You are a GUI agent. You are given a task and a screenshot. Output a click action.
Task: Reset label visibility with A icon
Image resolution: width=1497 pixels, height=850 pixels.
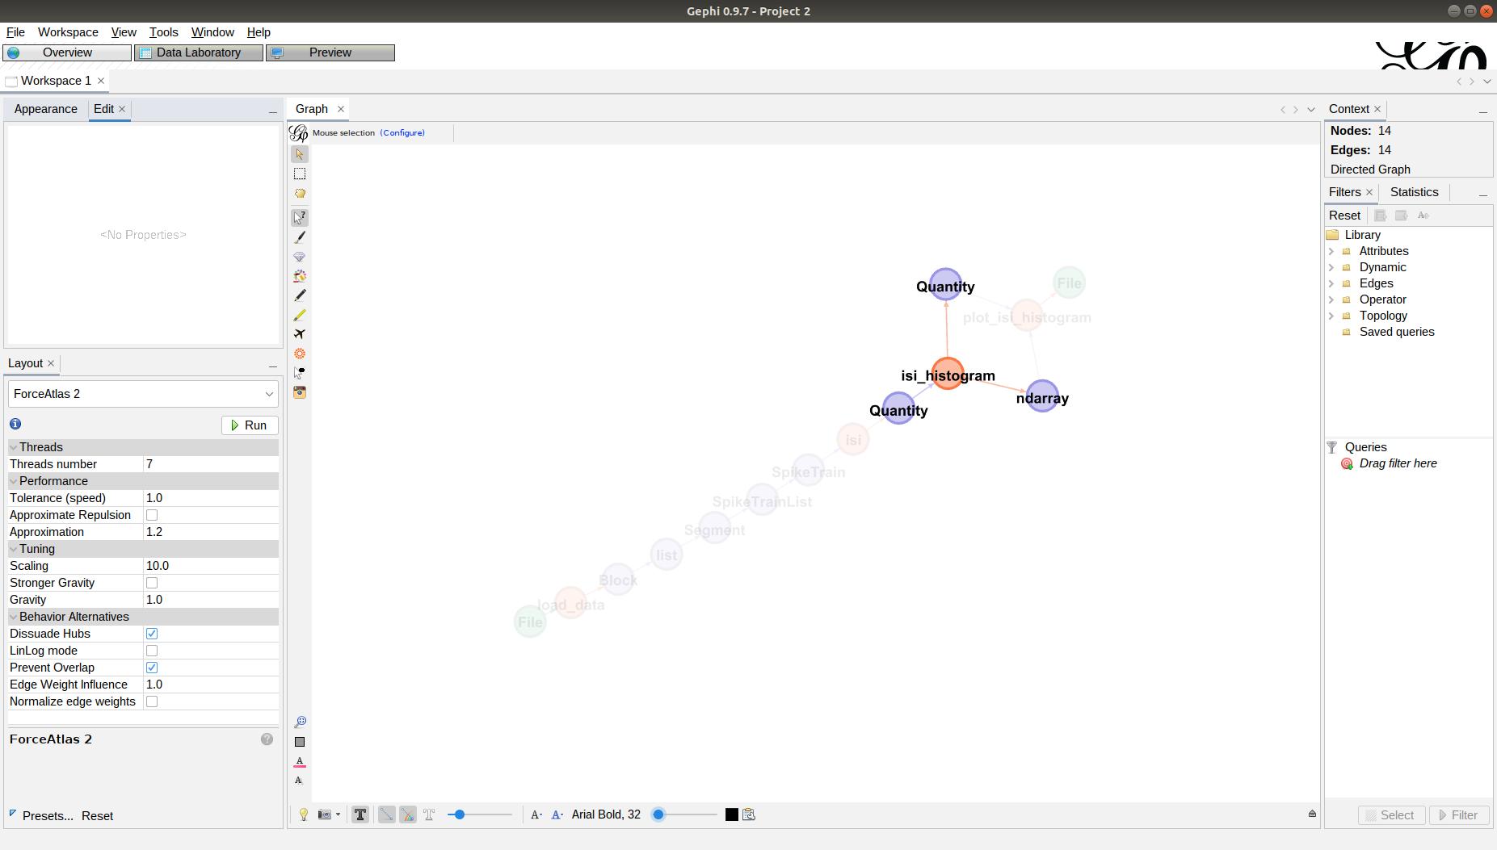point(299,781)
